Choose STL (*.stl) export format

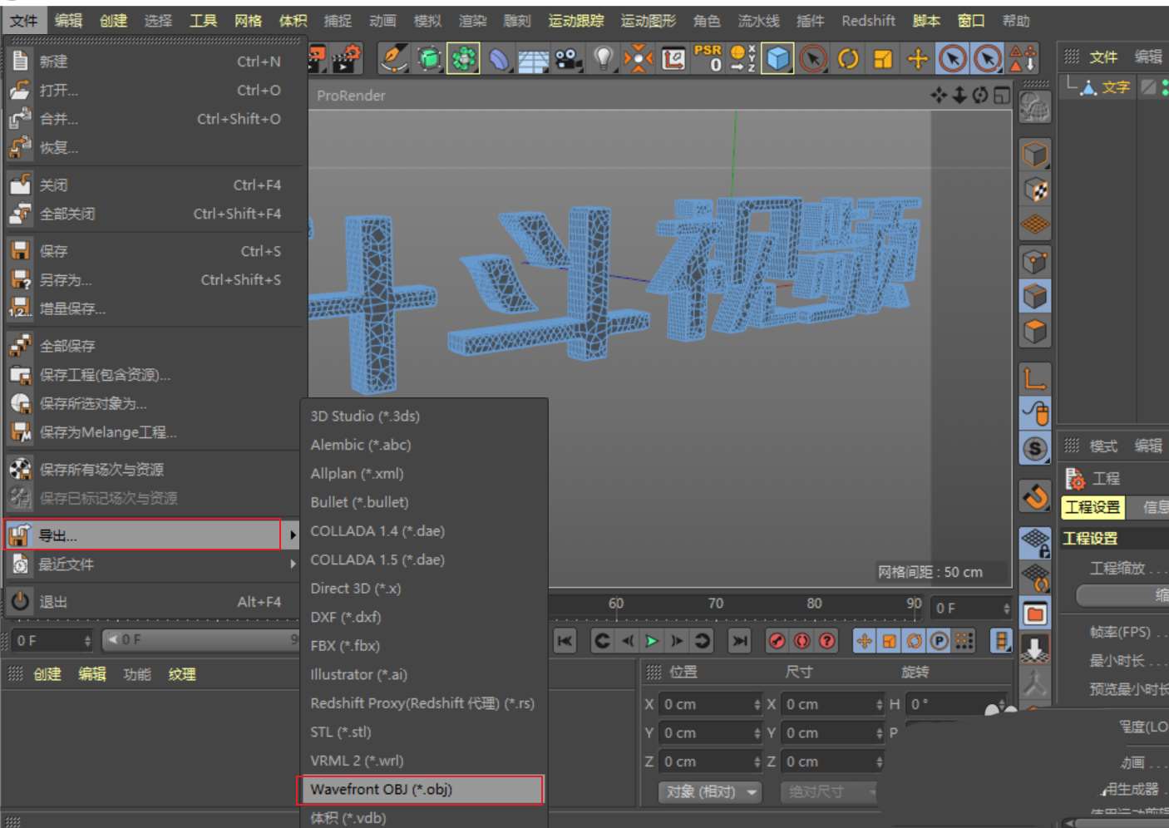(x=340, y=732)
